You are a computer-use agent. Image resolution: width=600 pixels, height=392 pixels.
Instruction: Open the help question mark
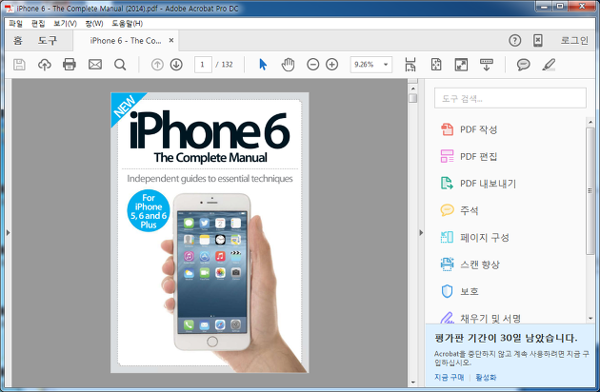pos(514,40)
